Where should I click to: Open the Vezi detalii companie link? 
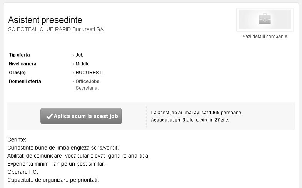point(265,37)
